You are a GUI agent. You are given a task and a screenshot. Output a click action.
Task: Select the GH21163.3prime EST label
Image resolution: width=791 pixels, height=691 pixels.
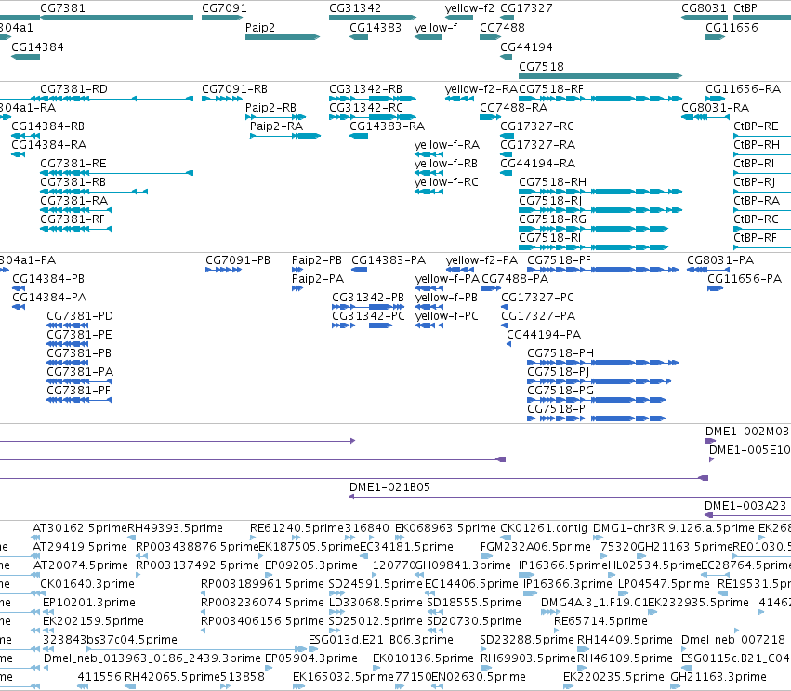click(718, 677)
